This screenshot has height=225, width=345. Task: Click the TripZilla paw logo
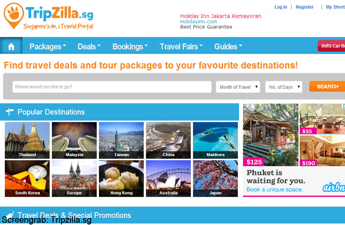click(14, 16)
